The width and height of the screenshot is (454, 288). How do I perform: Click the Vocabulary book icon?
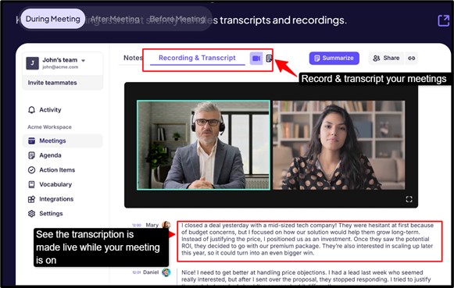[31, 184]
